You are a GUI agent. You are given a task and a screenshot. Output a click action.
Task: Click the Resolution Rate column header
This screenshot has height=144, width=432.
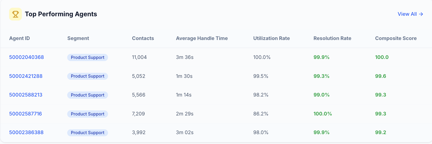[332, 38]
